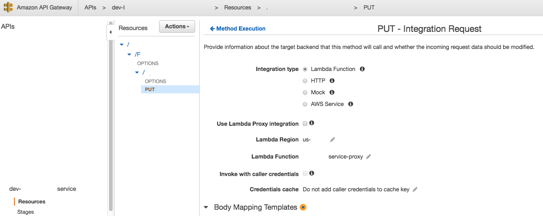The width and height of the screenshot is (543, 216).
Task: Click the orange dot beside Body Mapping Templates
Action: coord(303,207)
